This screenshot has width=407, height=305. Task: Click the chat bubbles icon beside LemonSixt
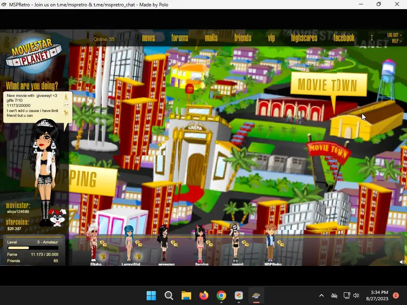tap(139, 243)
